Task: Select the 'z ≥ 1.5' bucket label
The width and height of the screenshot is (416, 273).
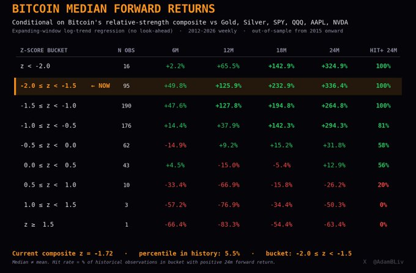Action: pyautogui.click(x=39, y=225)
